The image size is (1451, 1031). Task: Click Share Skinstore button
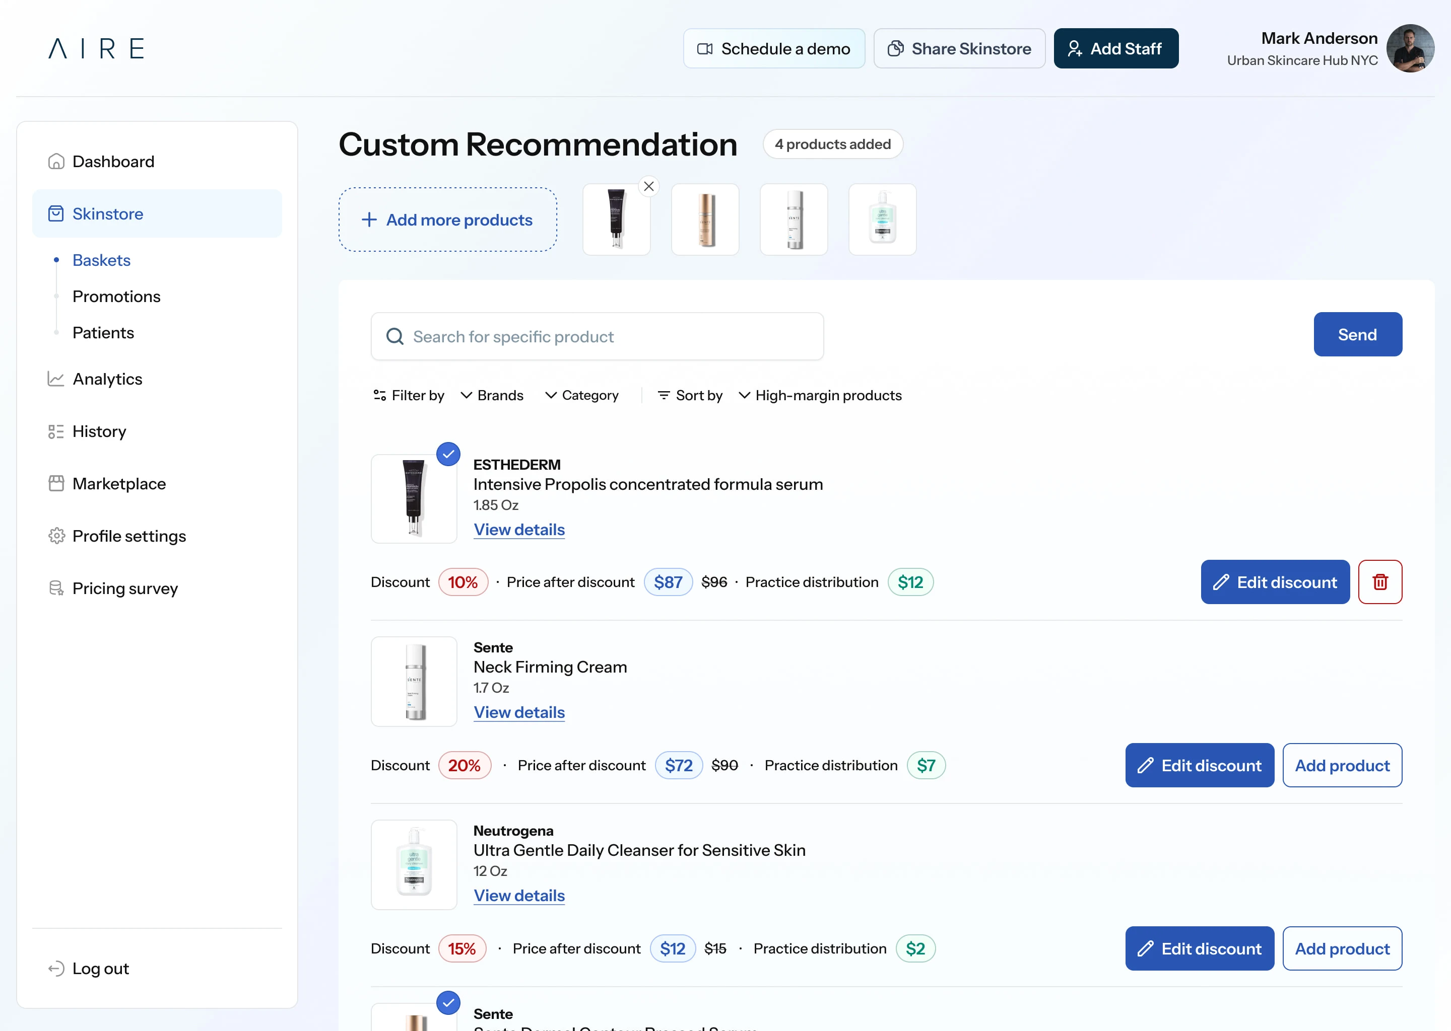(x=959, y=48)
